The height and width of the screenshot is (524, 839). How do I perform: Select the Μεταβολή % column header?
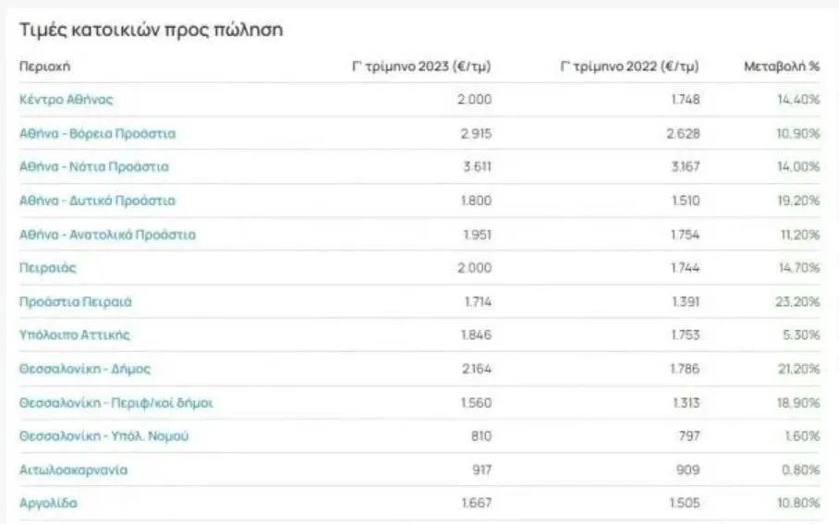[782, 67]
